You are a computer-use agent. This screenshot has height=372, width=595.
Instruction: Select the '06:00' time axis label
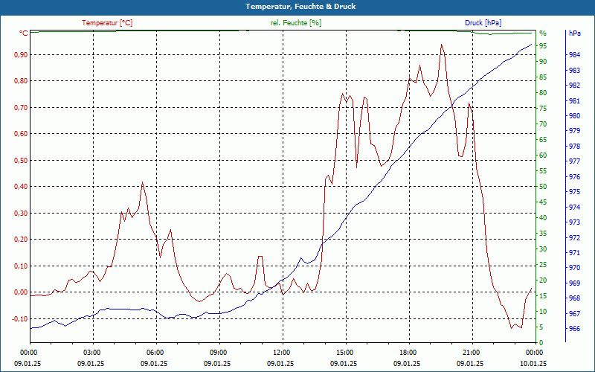(x=154, y=352)
